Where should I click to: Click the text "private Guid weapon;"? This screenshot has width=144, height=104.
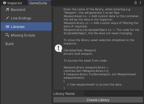78,54
